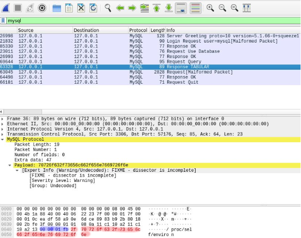Click the open capture file folder icon
Viewport: 301px width, 238px height.
coord(57,8)
